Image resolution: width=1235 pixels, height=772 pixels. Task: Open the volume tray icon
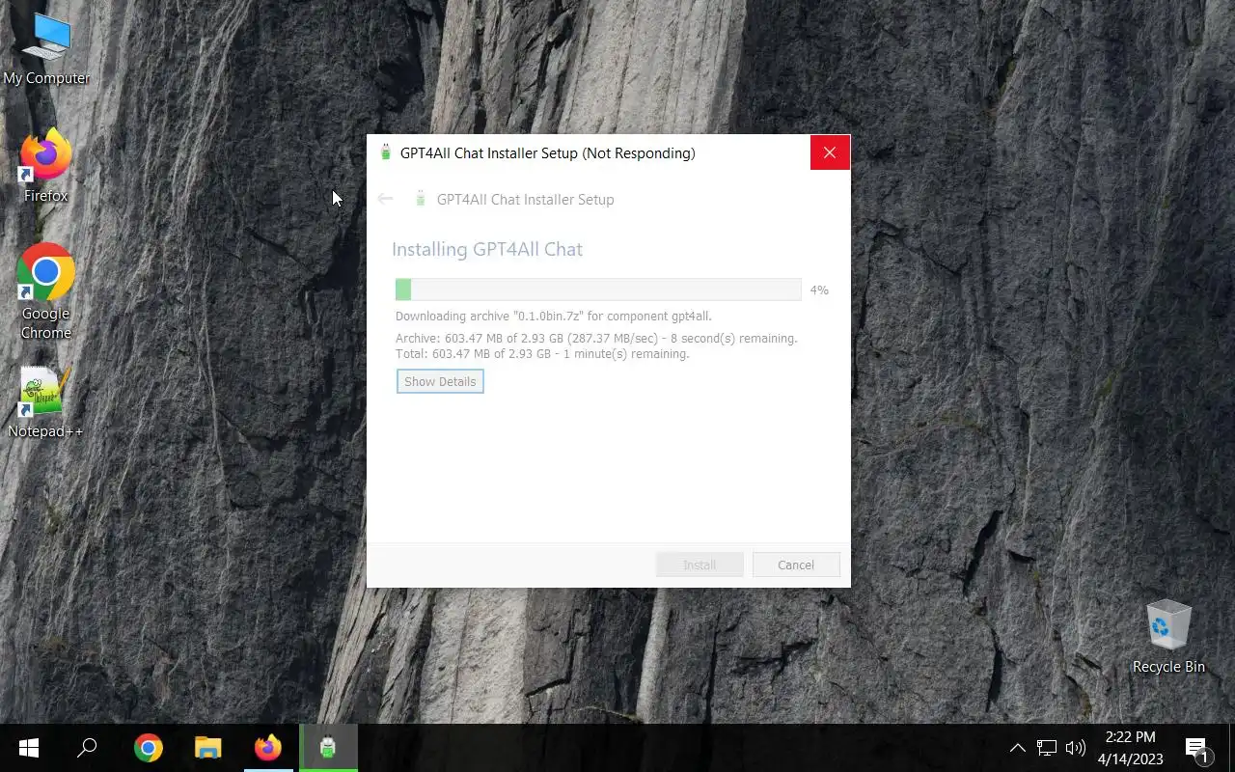tap(1075, 748)
